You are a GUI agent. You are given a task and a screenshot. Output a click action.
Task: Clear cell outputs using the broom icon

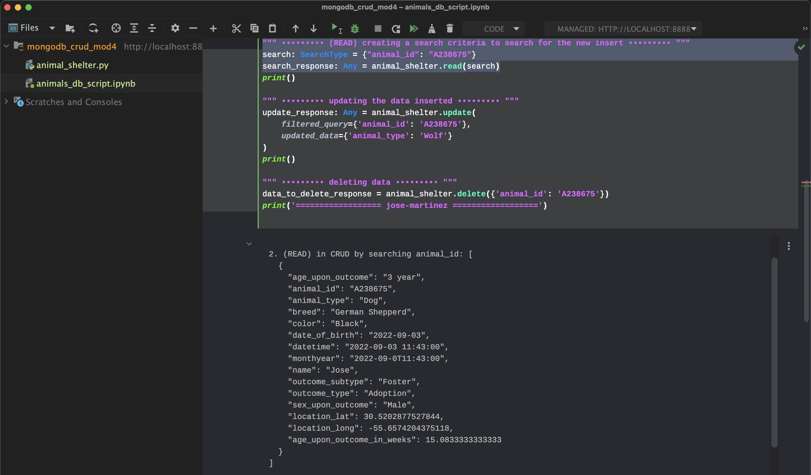point(432,28)
